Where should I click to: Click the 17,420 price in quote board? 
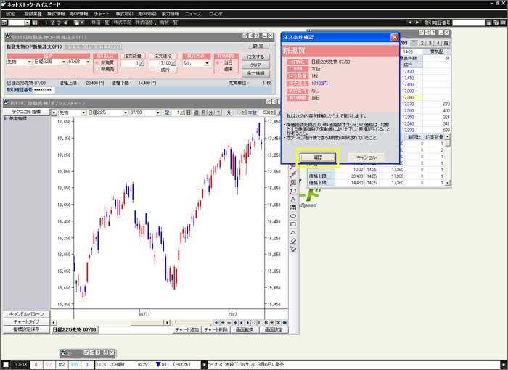click(x=408, y=71)
